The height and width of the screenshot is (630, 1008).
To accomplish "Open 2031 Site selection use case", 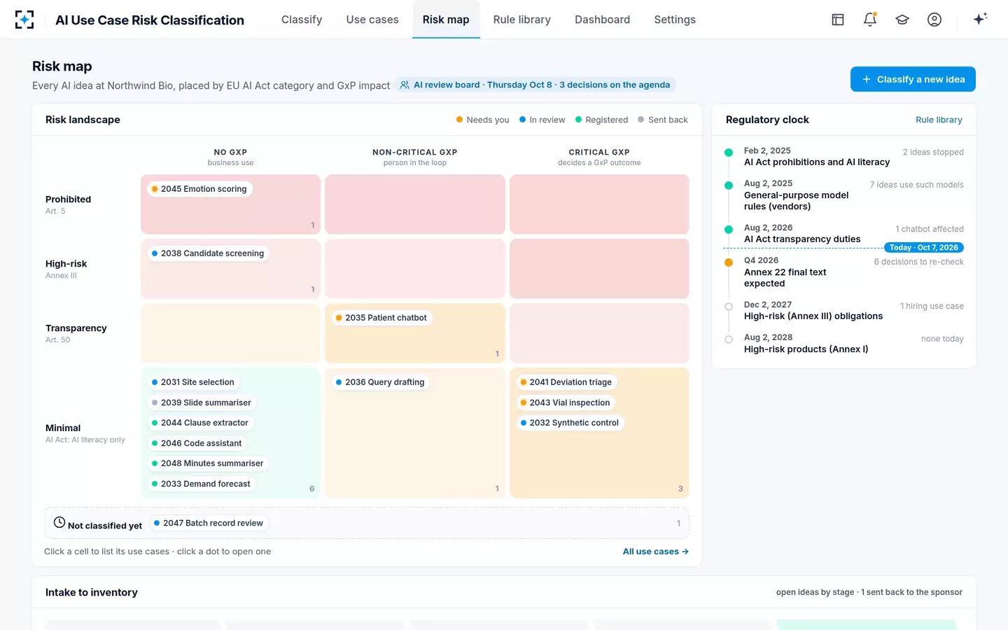I will 193,382.
